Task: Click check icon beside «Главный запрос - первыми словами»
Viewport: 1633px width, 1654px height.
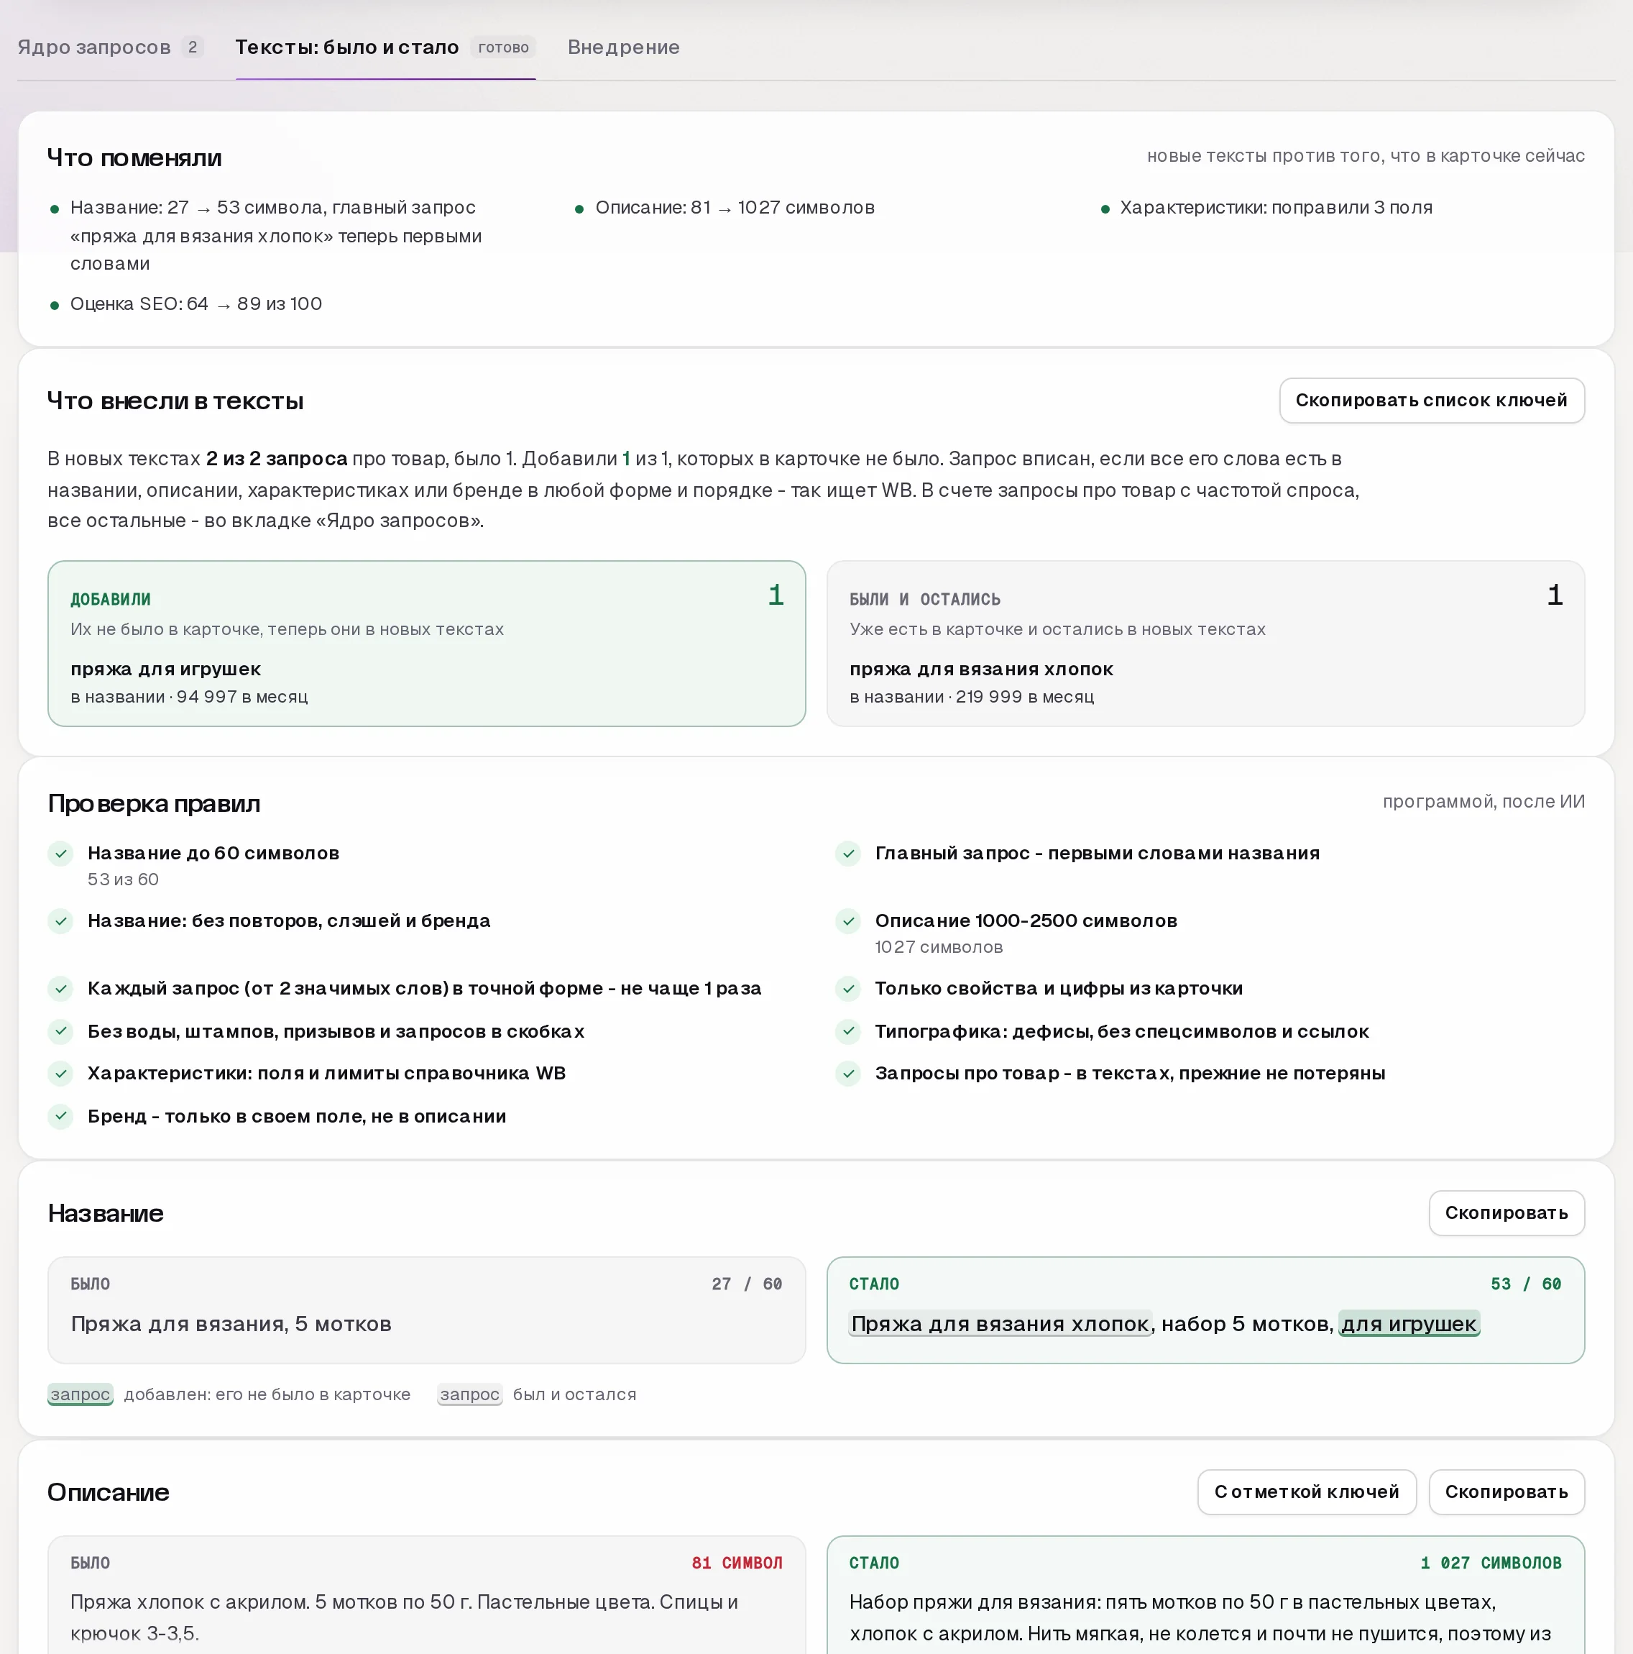Action: (848, 853)
